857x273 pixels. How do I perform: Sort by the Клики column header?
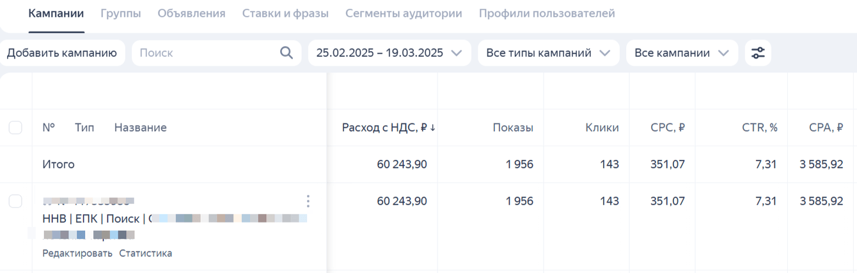coord(602,128)
